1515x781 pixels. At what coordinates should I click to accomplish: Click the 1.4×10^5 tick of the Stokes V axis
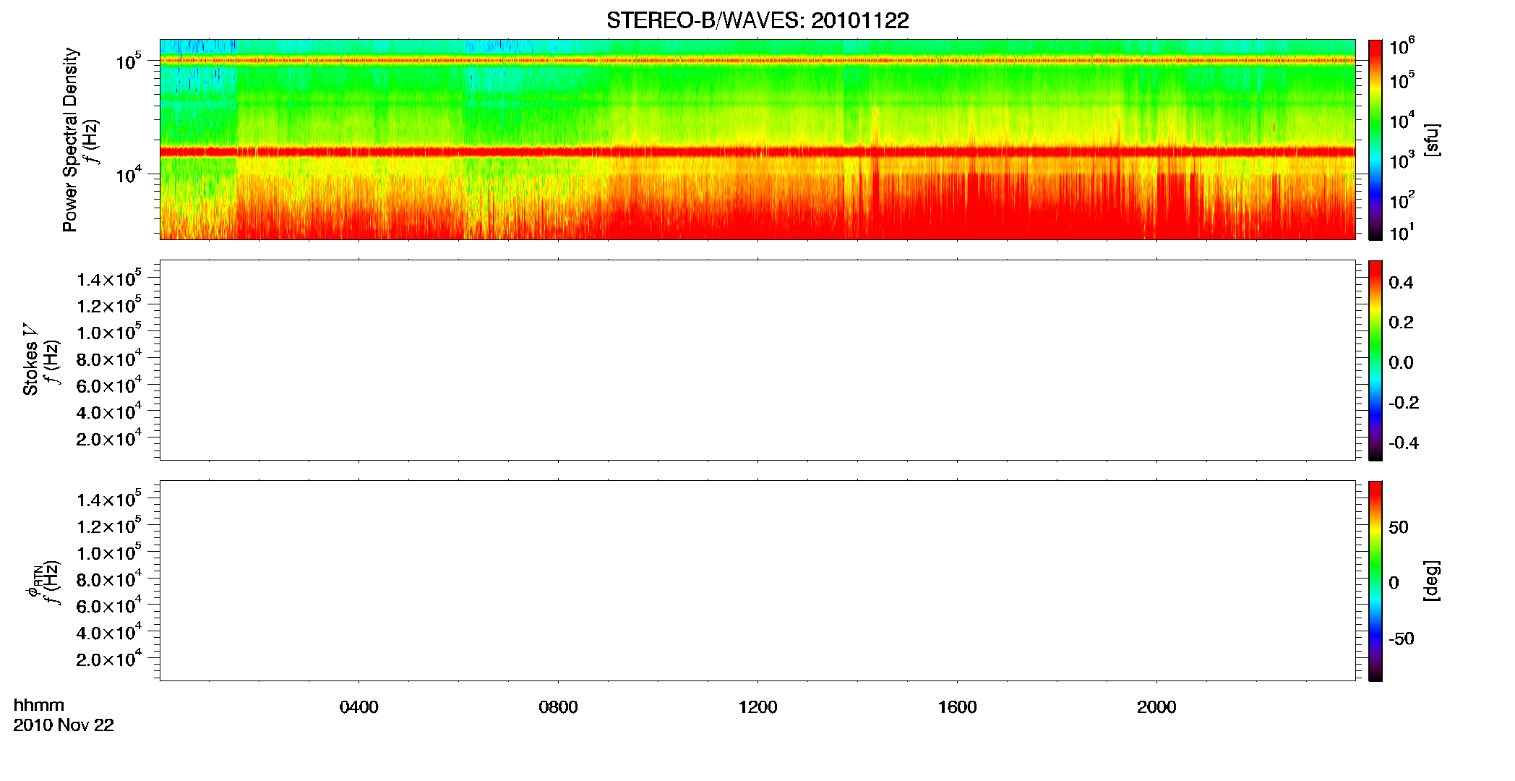pos(108,278)
